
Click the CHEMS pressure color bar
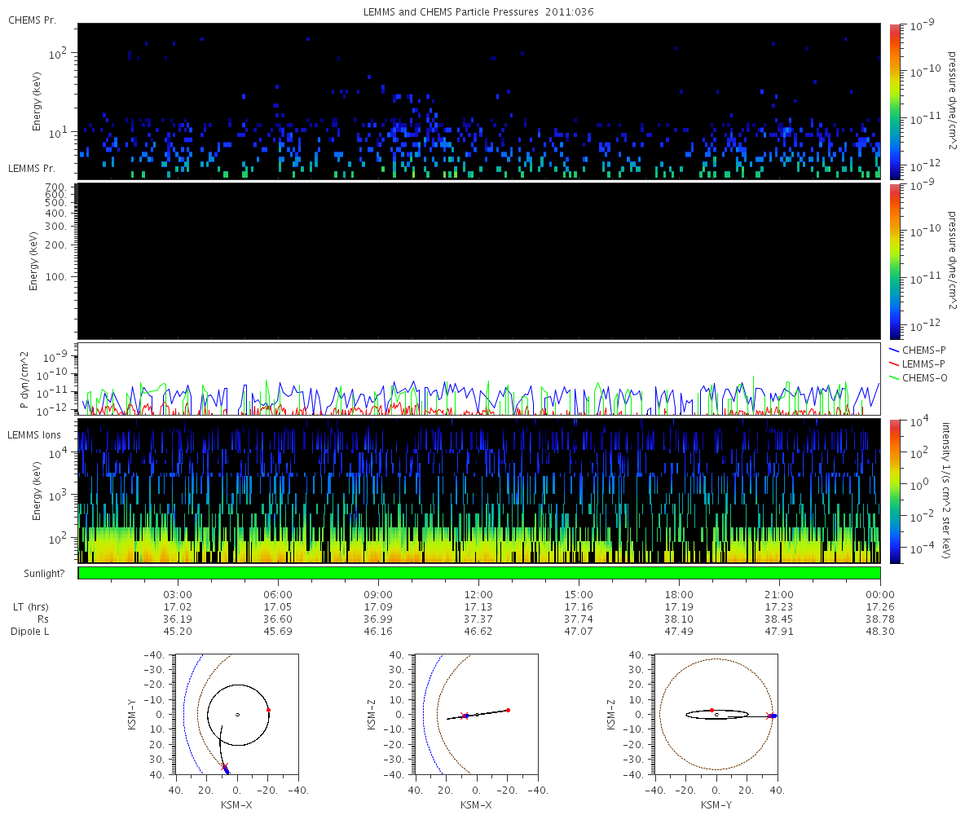click(x=894, y=101)
